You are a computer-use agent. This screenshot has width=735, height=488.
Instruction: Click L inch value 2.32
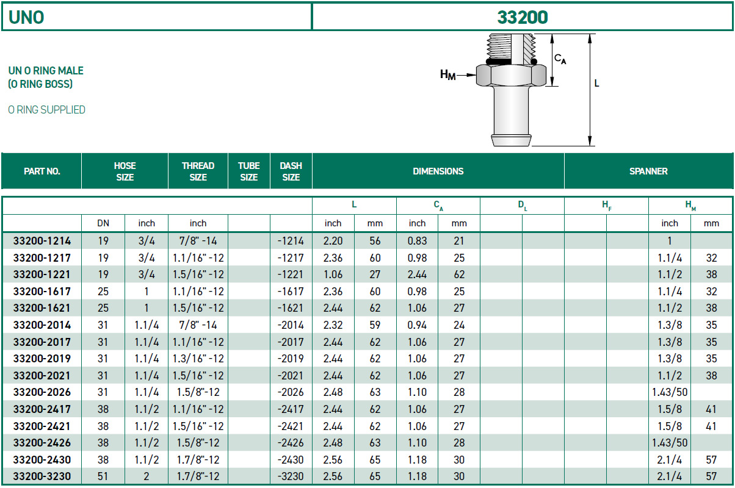(x=333, y=325)
